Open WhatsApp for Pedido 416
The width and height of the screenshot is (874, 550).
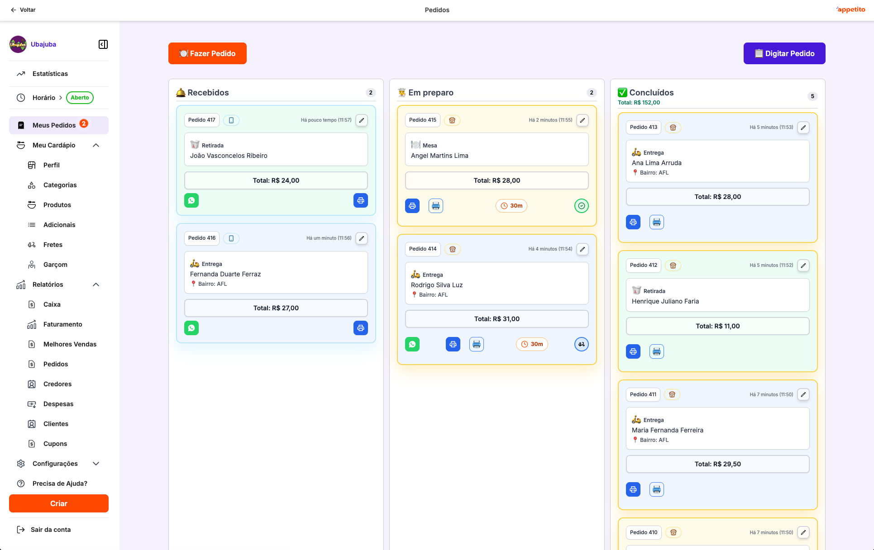191,328
